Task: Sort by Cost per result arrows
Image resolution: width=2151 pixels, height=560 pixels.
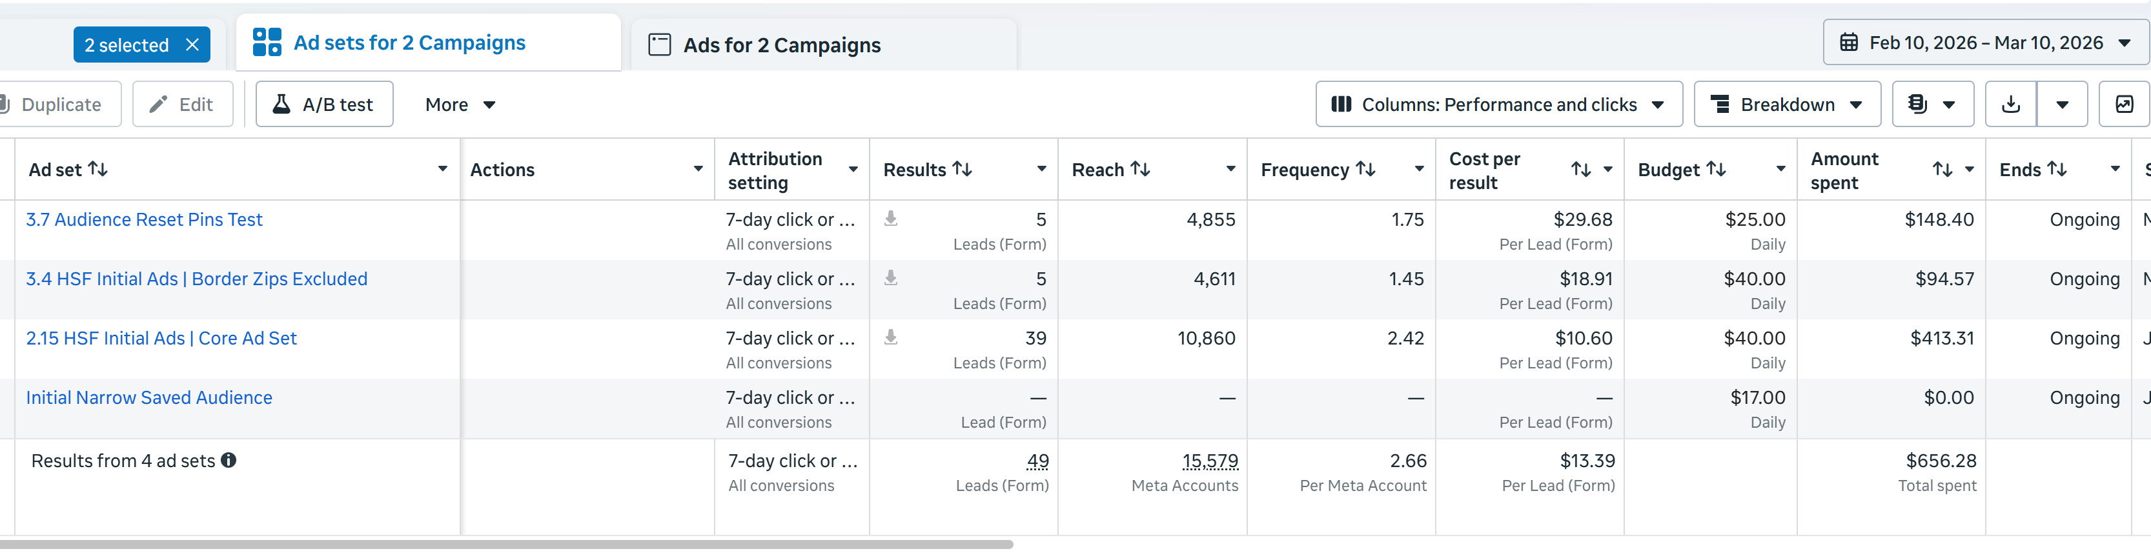Action: [x=1581, y=170]
